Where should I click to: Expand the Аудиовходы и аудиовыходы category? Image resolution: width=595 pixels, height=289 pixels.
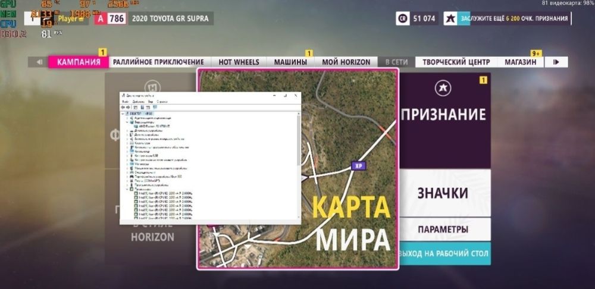pyautogui.click(x=127, y=118)
